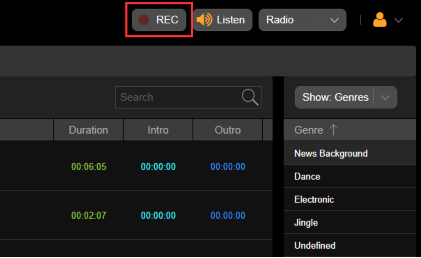The width and height of the screenshot is (421, 258).
Task: Sort by the Duration column header
Action: 88,130
